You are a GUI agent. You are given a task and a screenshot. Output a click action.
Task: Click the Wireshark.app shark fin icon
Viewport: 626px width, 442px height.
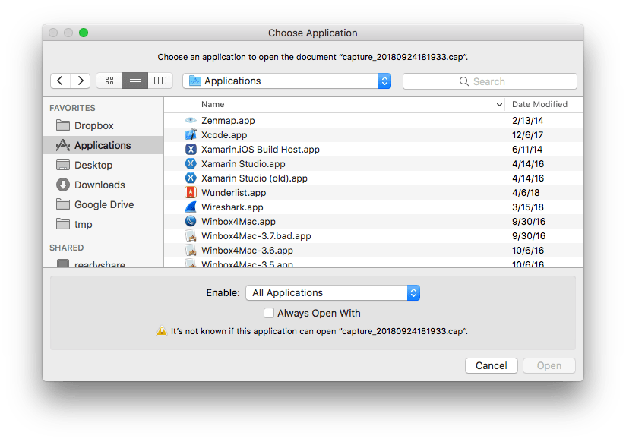click(x=191, y=207)
